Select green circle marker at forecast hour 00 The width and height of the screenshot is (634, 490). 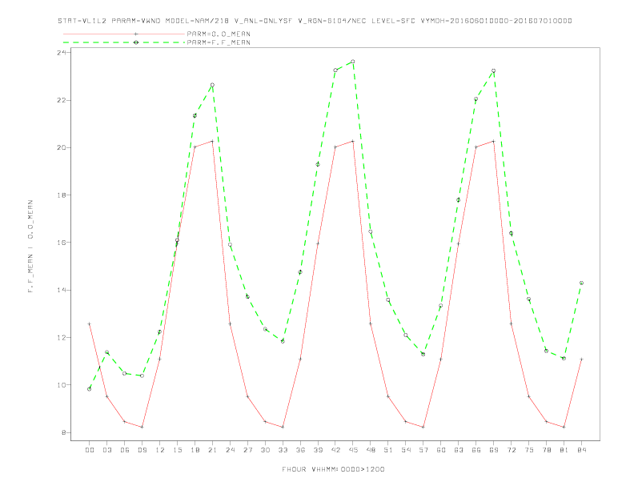pyautogui.click(x=90, y=389)
